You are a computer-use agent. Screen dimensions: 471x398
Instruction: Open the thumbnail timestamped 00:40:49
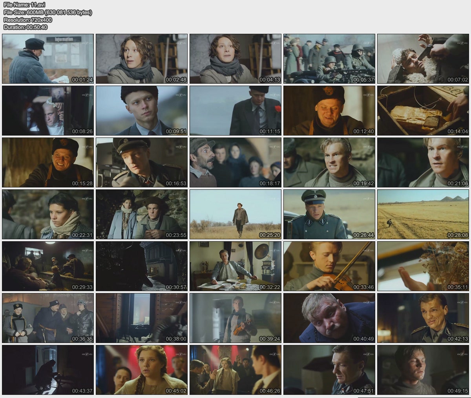[x=329, y=318]
